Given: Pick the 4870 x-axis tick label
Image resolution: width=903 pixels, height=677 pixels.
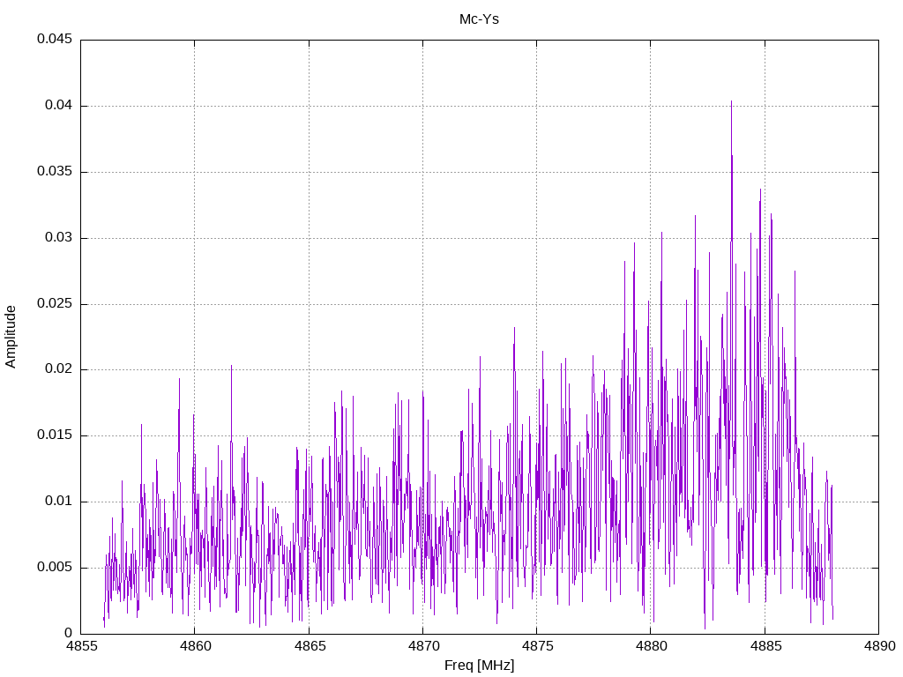Looking at the screenshot, I should [422, 647].
